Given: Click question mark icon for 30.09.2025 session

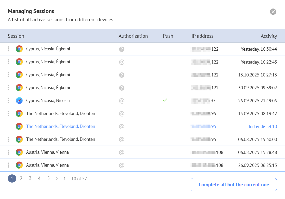Looking at the screenshot, I should tap(122, 88).
